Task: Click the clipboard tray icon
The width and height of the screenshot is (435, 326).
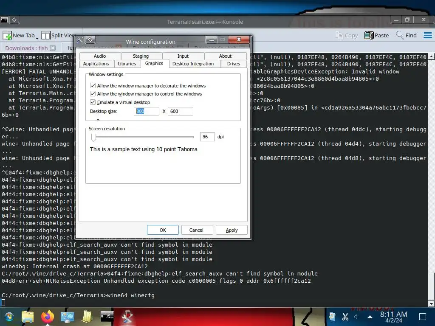Action: (x=332, y=317)
